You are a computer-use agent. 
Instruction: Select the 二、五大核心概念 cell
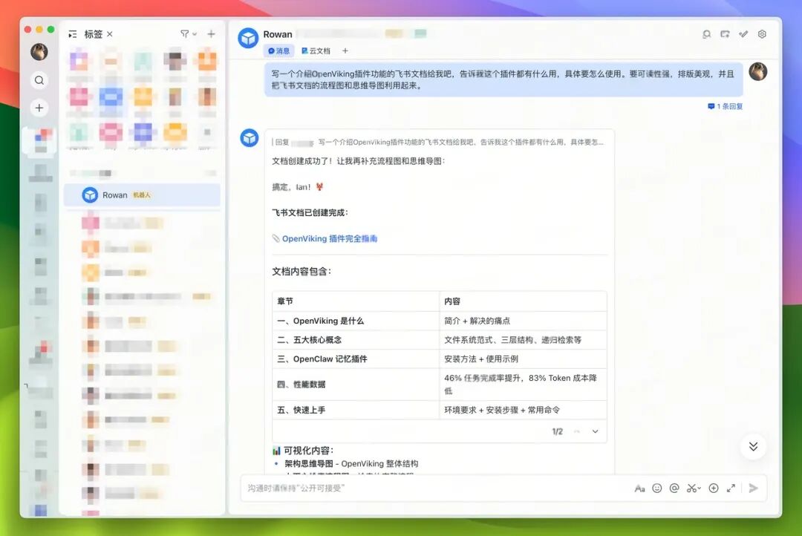(x=356, y=339)
